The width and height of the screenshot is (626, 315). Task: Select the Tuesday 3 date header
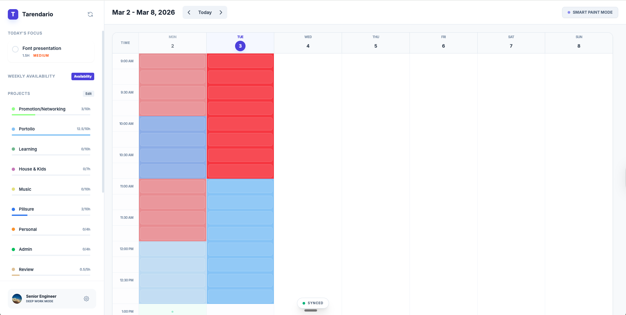point(240,46)
